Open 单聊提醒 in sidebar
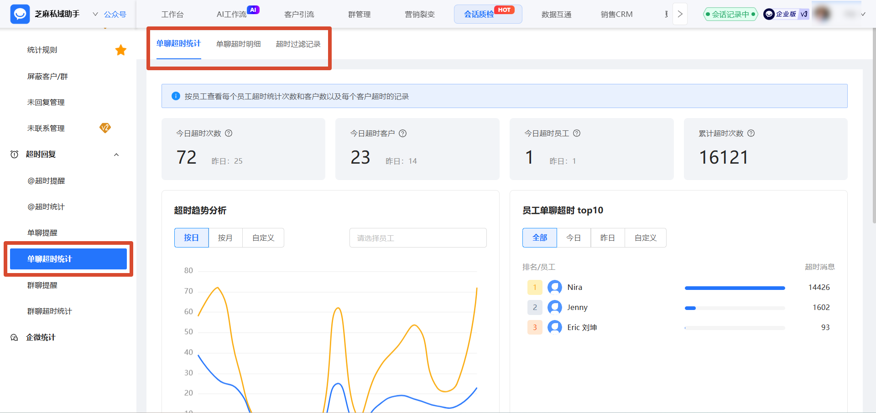Viewport: 876px width, 413px height. click(x=42, y=233)
